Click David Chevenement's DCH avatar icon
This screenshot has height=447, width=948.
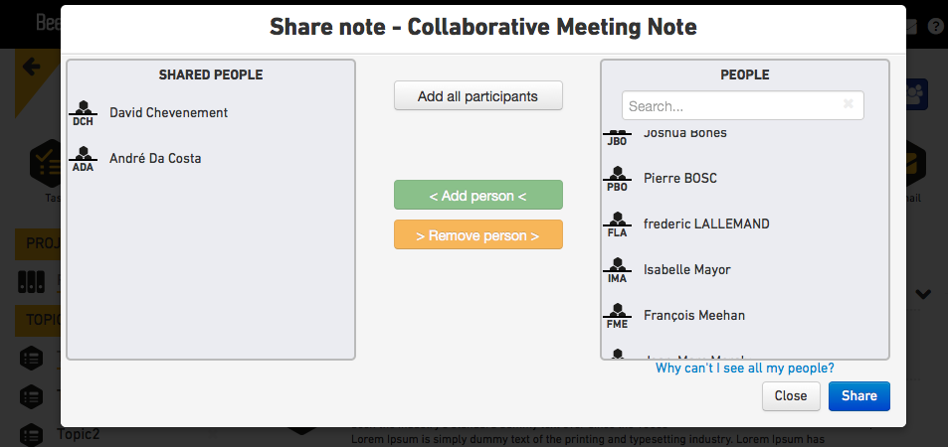83,113
